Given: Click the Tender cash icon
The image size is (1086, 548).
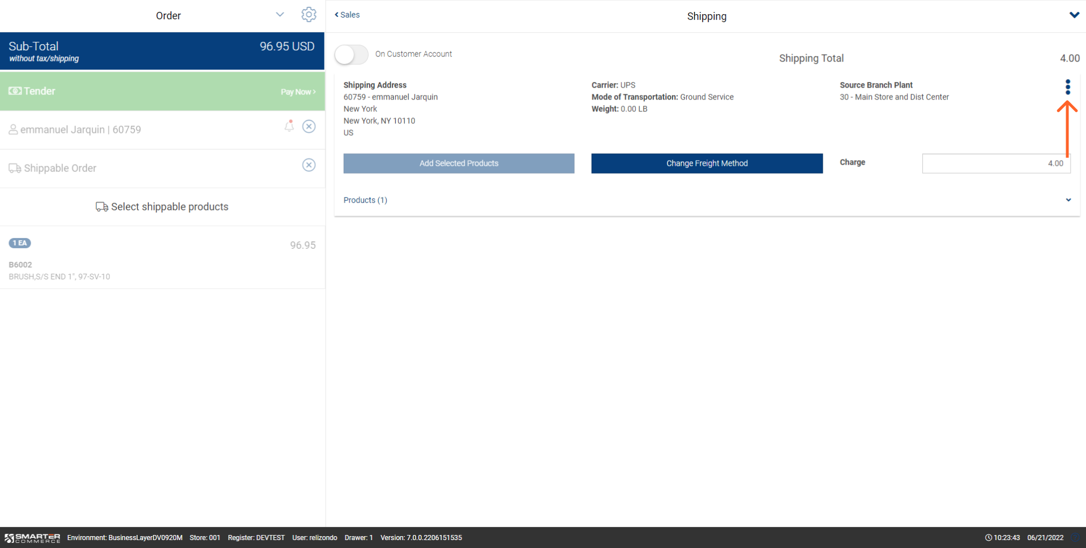Looking at the screenshot, I should [15, 91].
